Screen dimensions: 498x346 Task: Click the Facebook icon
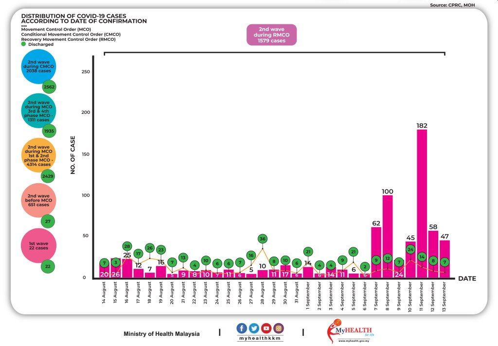[242, 328]
